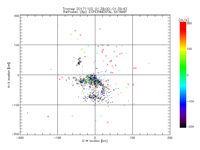This screenshot has height=150, width=200.
Task: Click the "N-S location [km]" axis label
Action: coord(9,75)
